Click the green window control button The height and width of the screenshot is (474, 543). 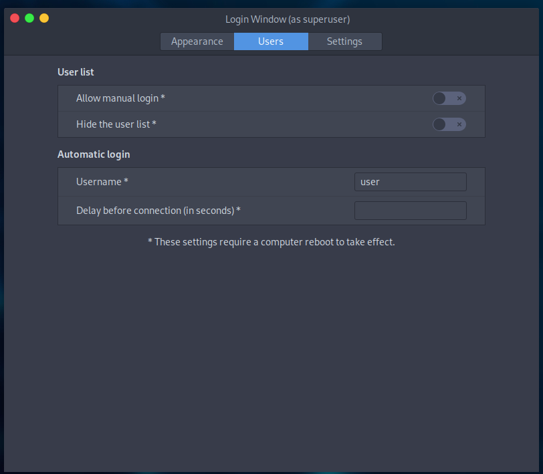pyautogui.click(x=29, y=18)
